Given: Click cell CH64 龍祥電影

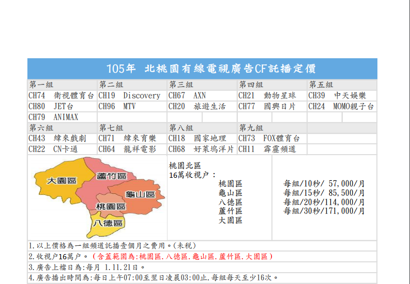Looking at the screenshot, I should coord(132,149).
